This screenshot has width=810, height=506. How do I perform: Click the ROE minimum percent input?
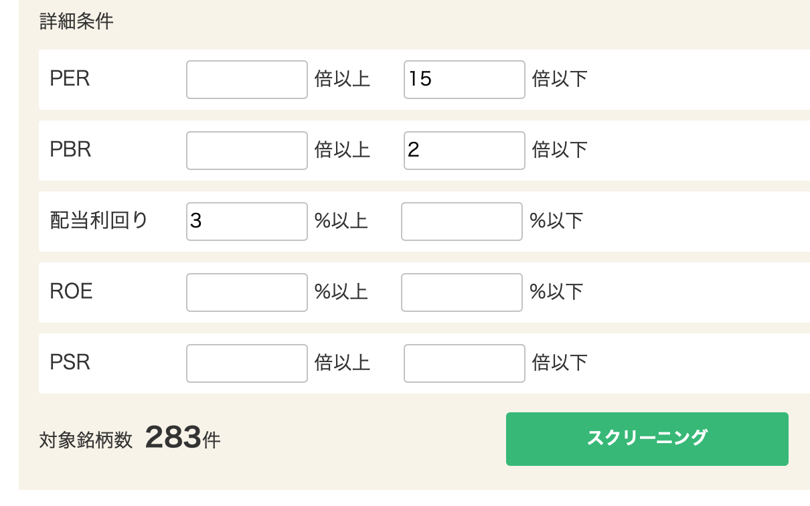click(246, 292)
